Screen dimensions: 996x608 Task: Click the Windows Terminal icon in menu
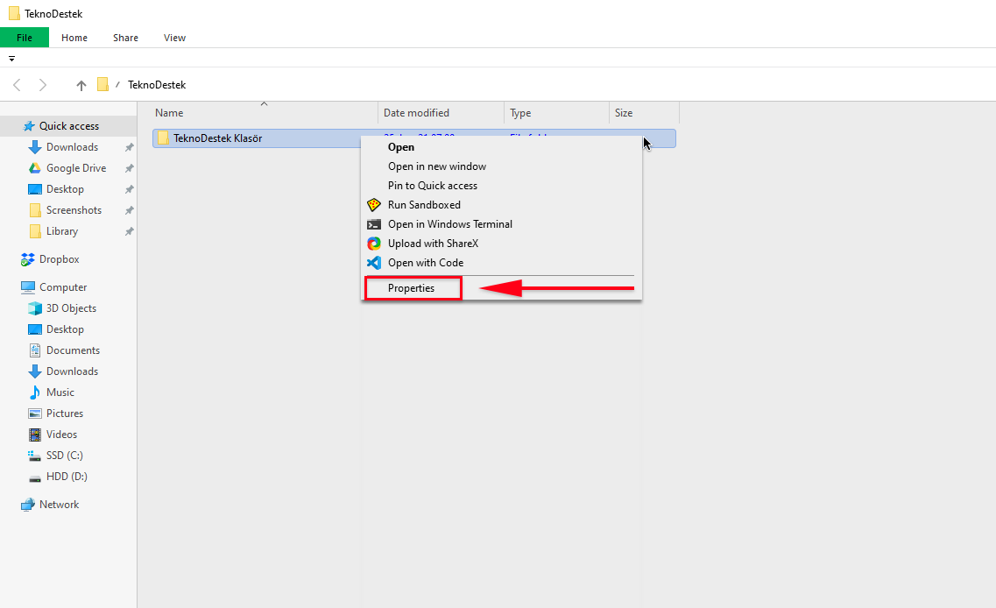click(373, 224)
